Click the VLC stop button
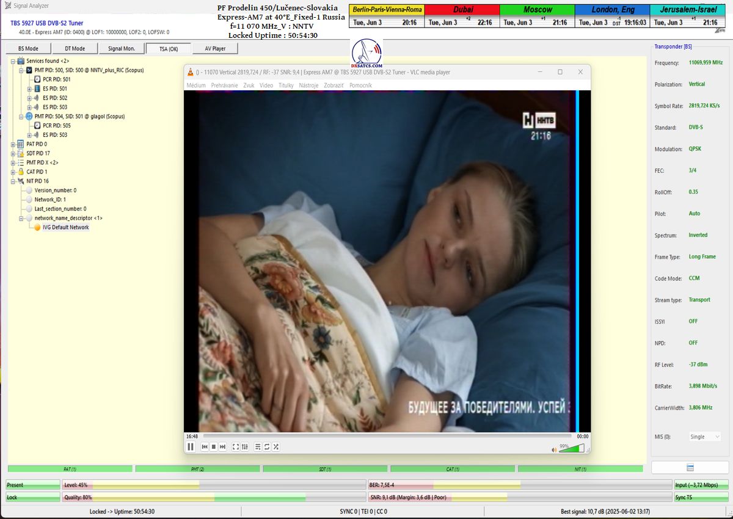 click(x=214, y=447)
